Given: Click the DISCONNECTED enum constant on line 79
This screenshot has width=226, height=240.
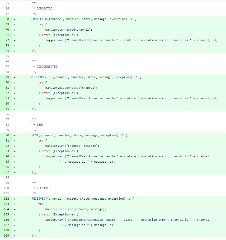Looking at the screenshot, I should pos(42,77).
